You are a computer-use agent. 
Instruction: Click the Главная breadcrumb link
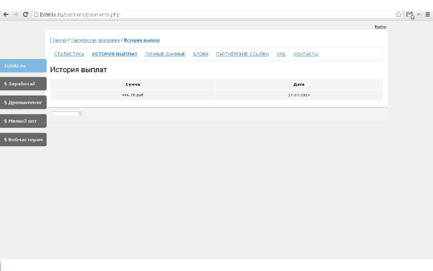click(x=58, y=41)
